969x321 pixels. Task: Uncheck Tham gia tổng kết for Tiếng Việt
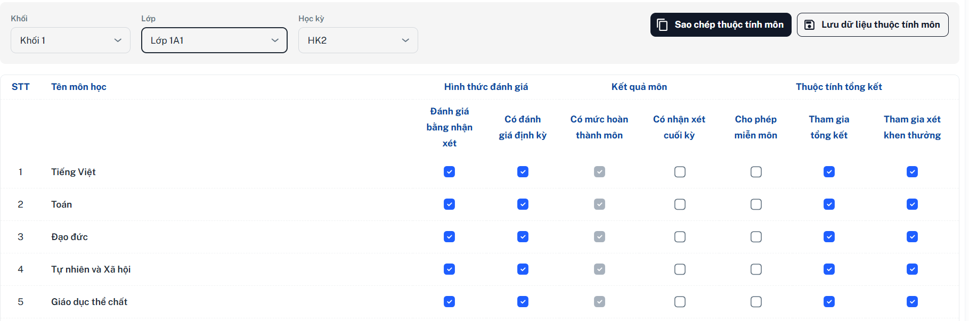click(829, 172)
